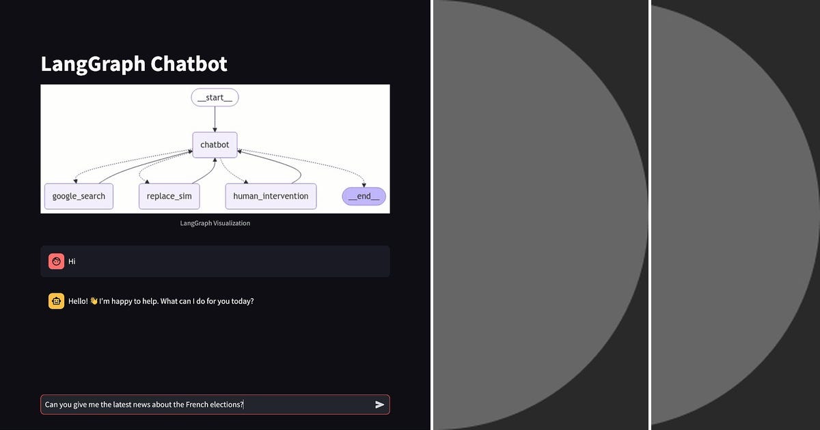This screenshot has height=430, width=820.
Task: Click the user avatar beside "Hi"
Action: 56,261
